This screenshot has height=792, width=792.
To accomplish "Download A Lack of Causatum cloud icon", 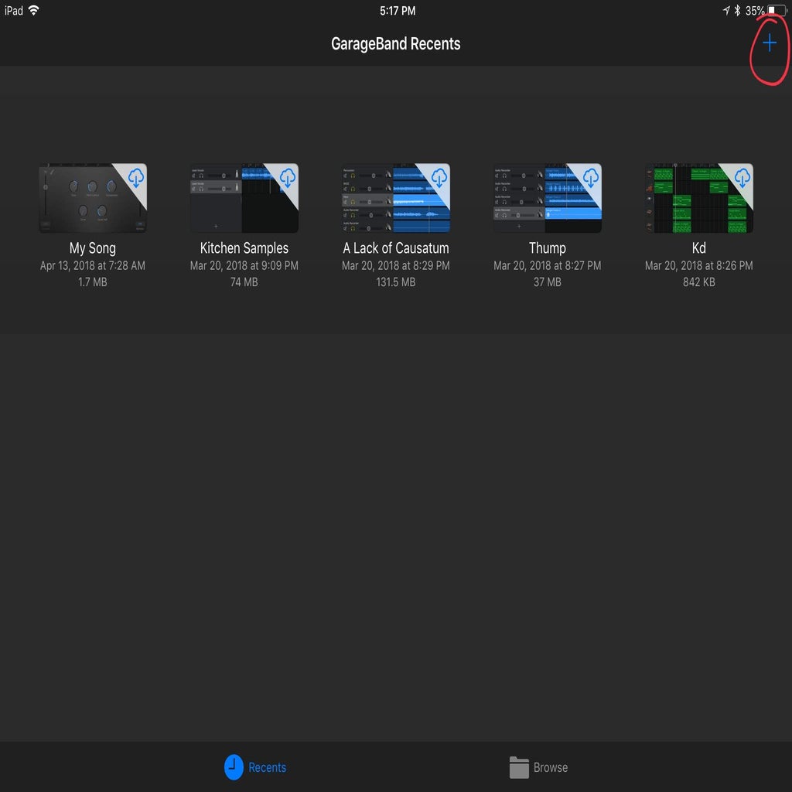I will click(x=439, y=178).
